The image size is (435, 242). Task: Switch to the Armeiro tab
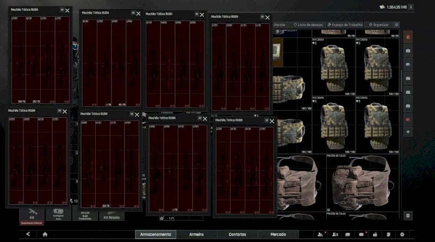pos(196,234)
